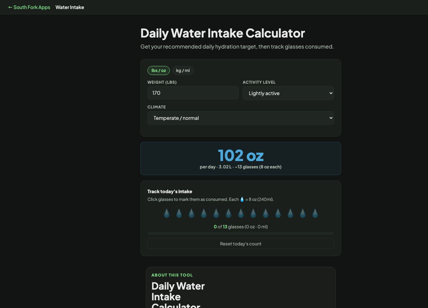Select the lbs / oz unit toggle
The height and width of the screenshot is (308, 428).
tap(158, 70)
